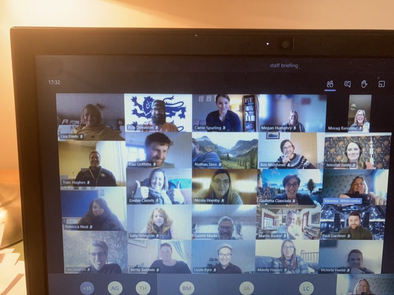This screenshot has height=295, width=394.
Task: Select Nathan Sims' video tile
Action: point(225,150)
